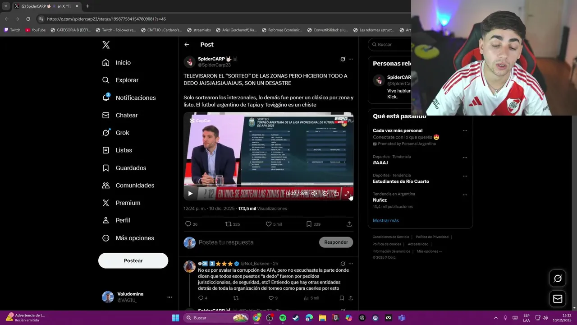Expand Más opciones footer link
Screen dimensions: 577x325
[429, 251]
